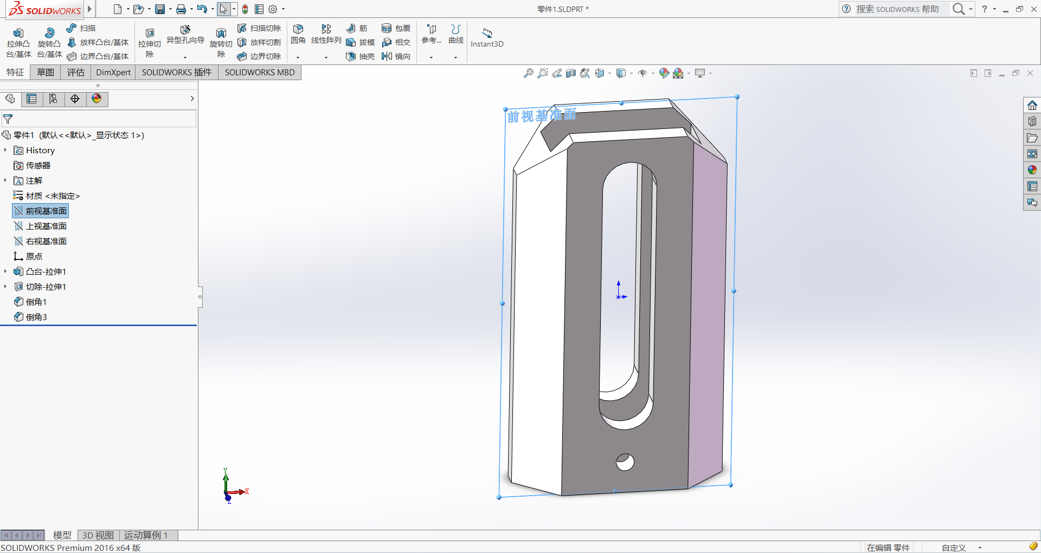
Task: Toggle the rebuild traffic light icon
Action: [x=245, y=9]
